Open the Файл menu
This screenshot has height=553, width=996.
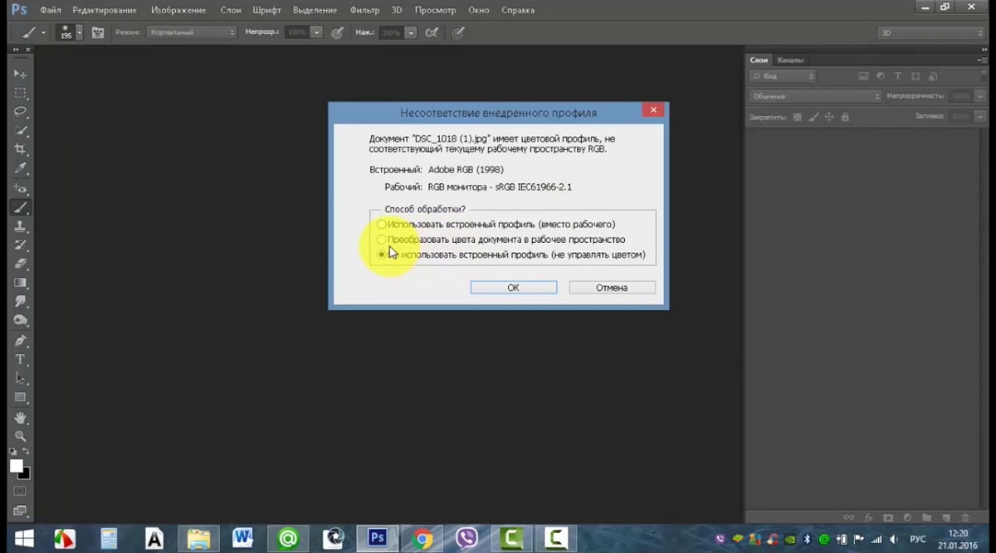50,10
